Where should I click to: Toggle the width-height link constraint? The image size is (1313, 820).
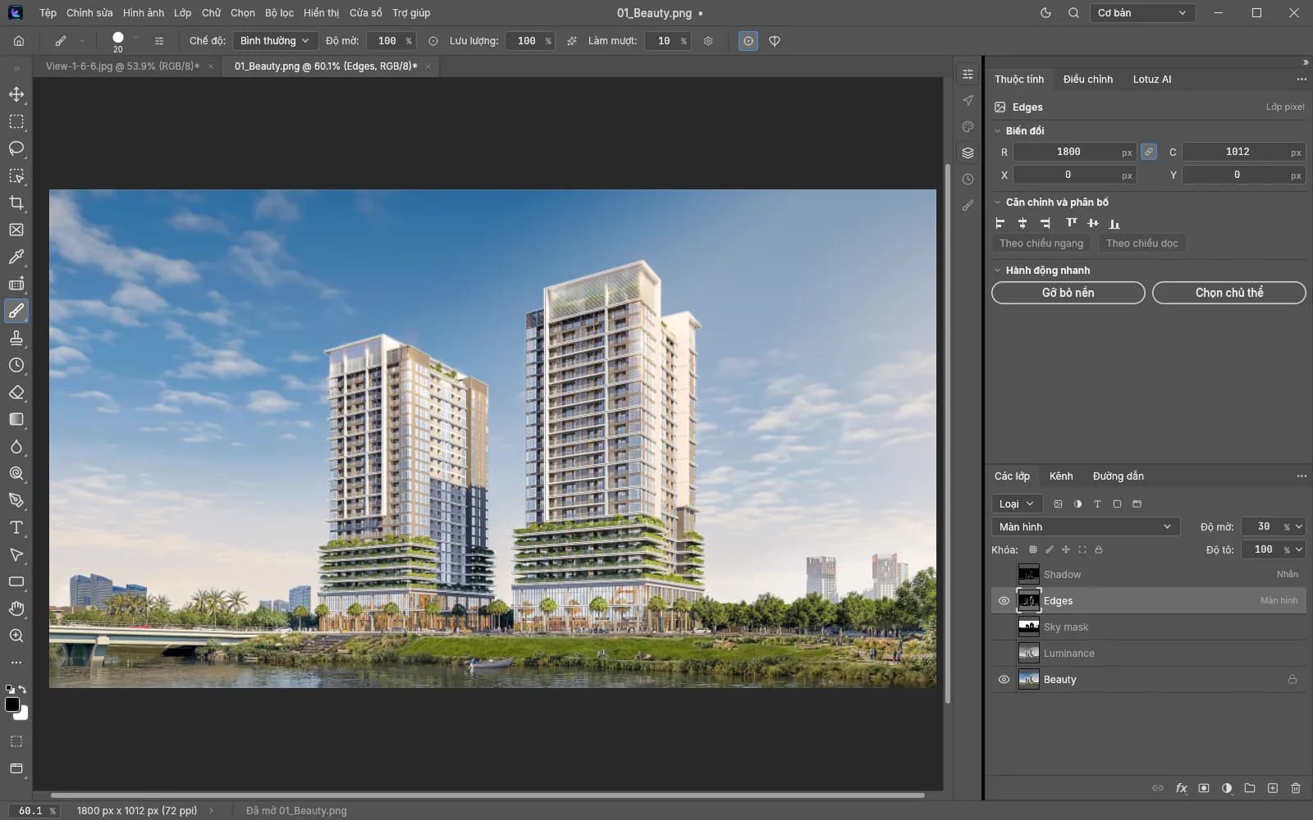click(1149, 152)
